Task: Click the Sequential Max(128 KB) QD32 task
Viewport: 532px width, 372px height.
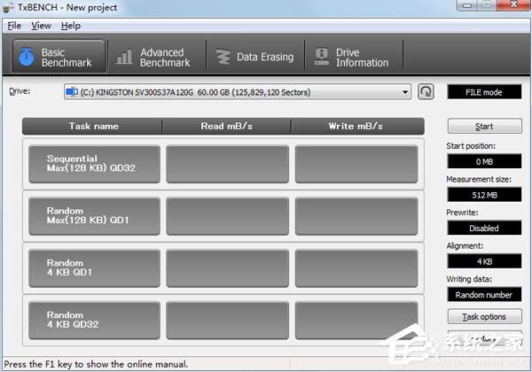Action: pyautogui.click(x=94, y=164)
